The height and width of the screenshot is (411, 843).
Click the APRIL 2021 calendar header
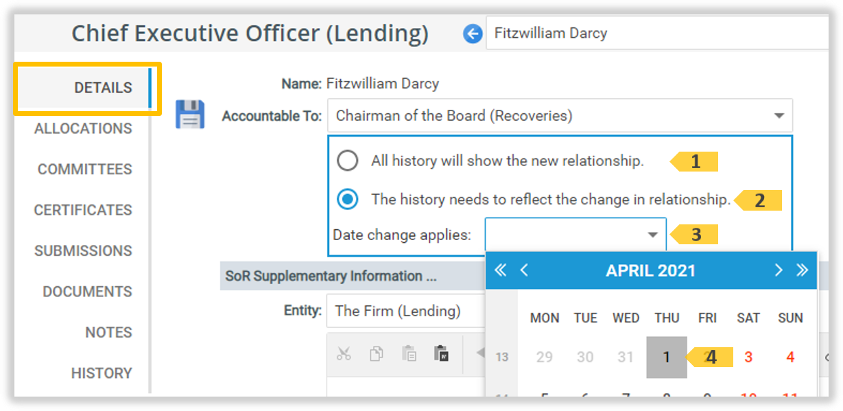click(x=650, y=271)
